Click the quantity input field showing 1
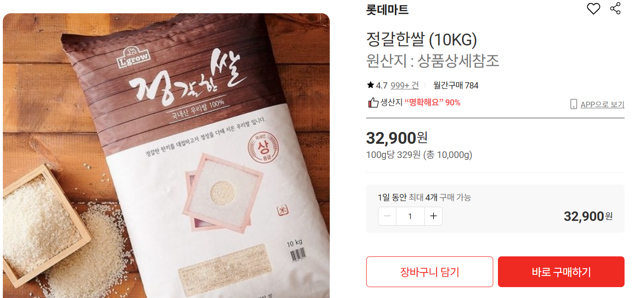 [x=410, y=216]
